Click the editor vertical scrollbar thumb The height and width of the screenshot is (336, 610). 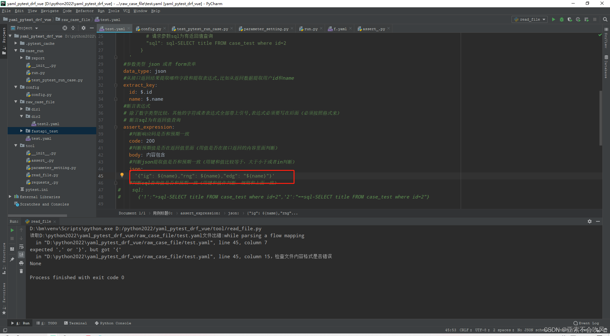tap(600, 118)
